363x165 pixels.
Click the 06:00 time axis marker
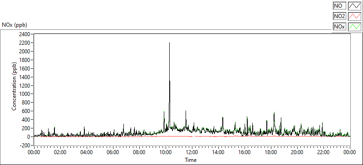(113, 152)
